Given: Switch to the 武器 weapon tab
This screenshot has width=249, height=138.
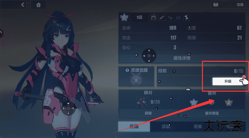Looking at the screenshot, I should coord(166,127).
